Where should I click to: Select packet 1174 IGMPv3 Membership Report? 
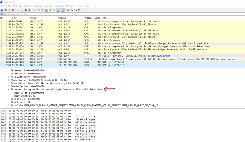[x=122, y=59]
